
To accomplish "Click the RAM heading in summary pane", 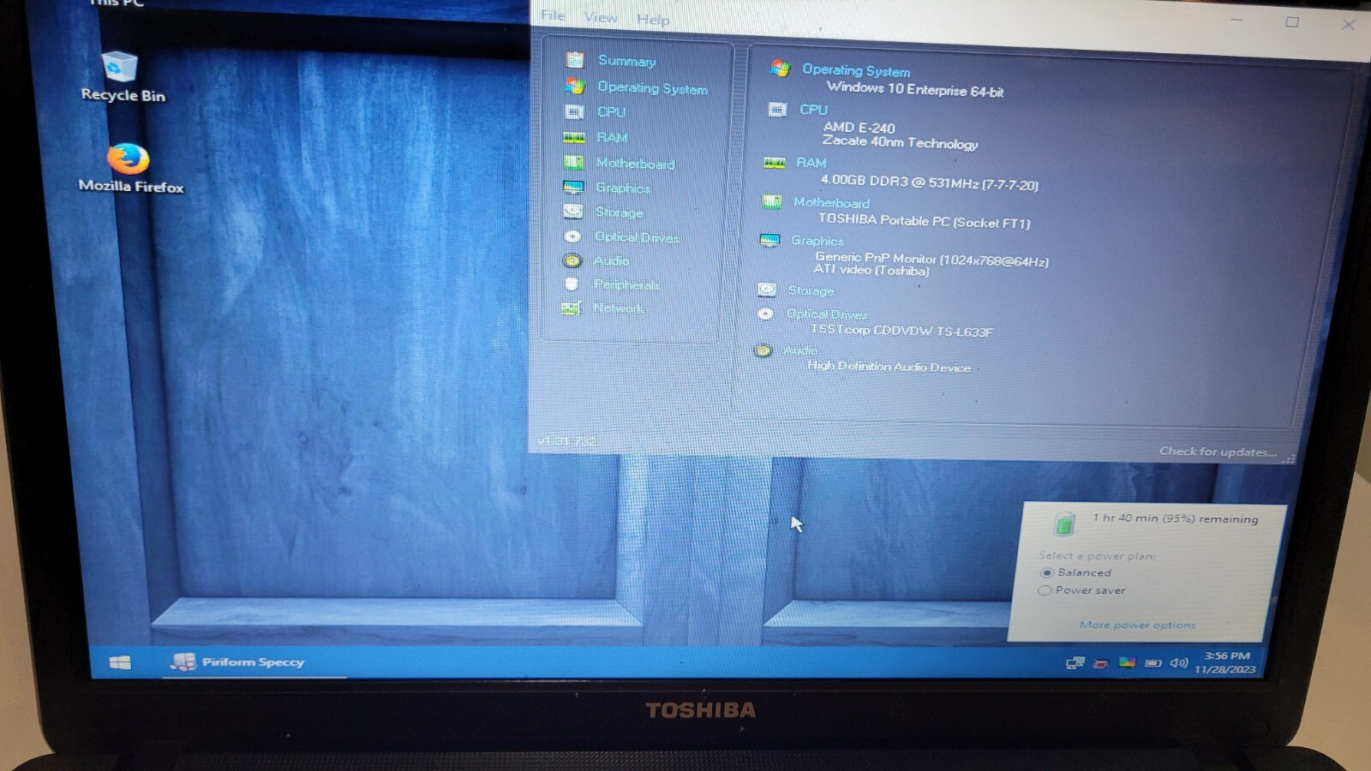I will (811, 162).
